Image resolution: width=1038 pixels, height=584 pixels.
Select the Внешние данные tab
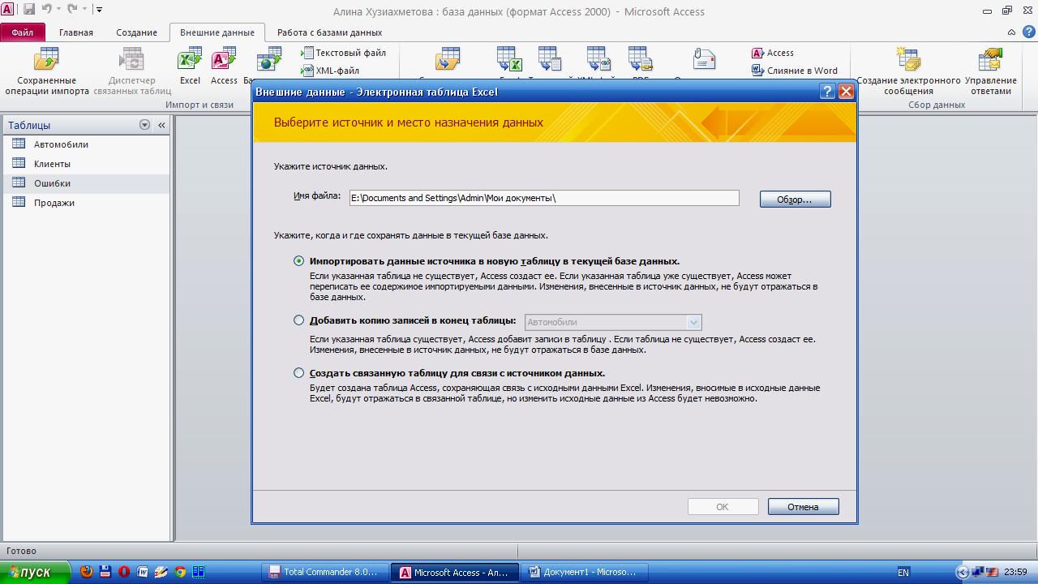[x=217, y=32]
